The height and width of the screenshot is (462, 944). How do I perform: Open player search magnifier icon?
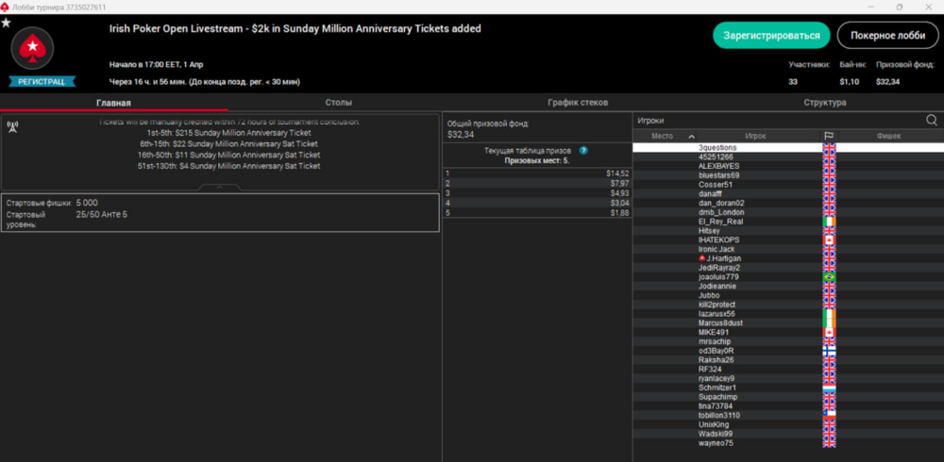(x=932, y=121)
